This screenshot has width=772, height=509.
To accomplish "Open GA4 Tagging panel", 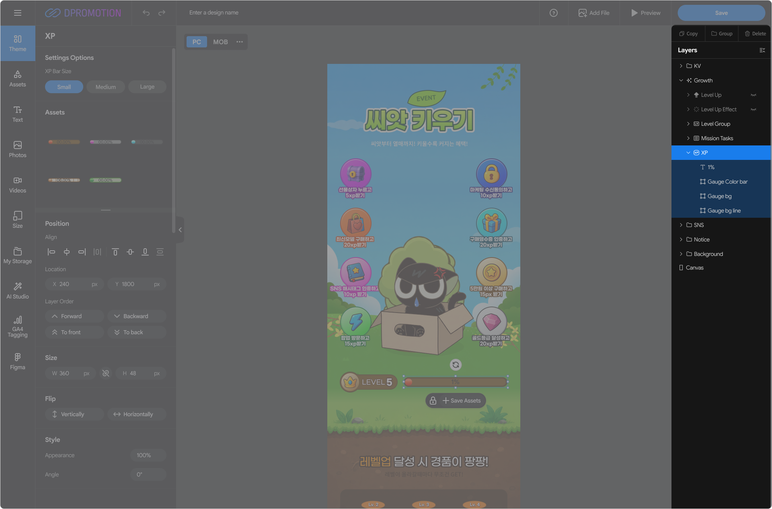I will click(18, 326).
